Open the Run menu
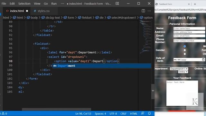This screenshot has height=116, width=206. pos(54,4)
